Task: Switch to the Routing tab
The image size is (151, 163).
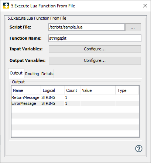Action: (32, 74)
